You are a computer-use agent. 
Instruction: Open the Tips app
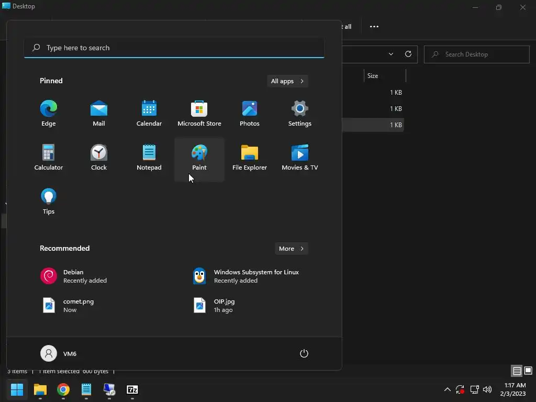point(49,202)
